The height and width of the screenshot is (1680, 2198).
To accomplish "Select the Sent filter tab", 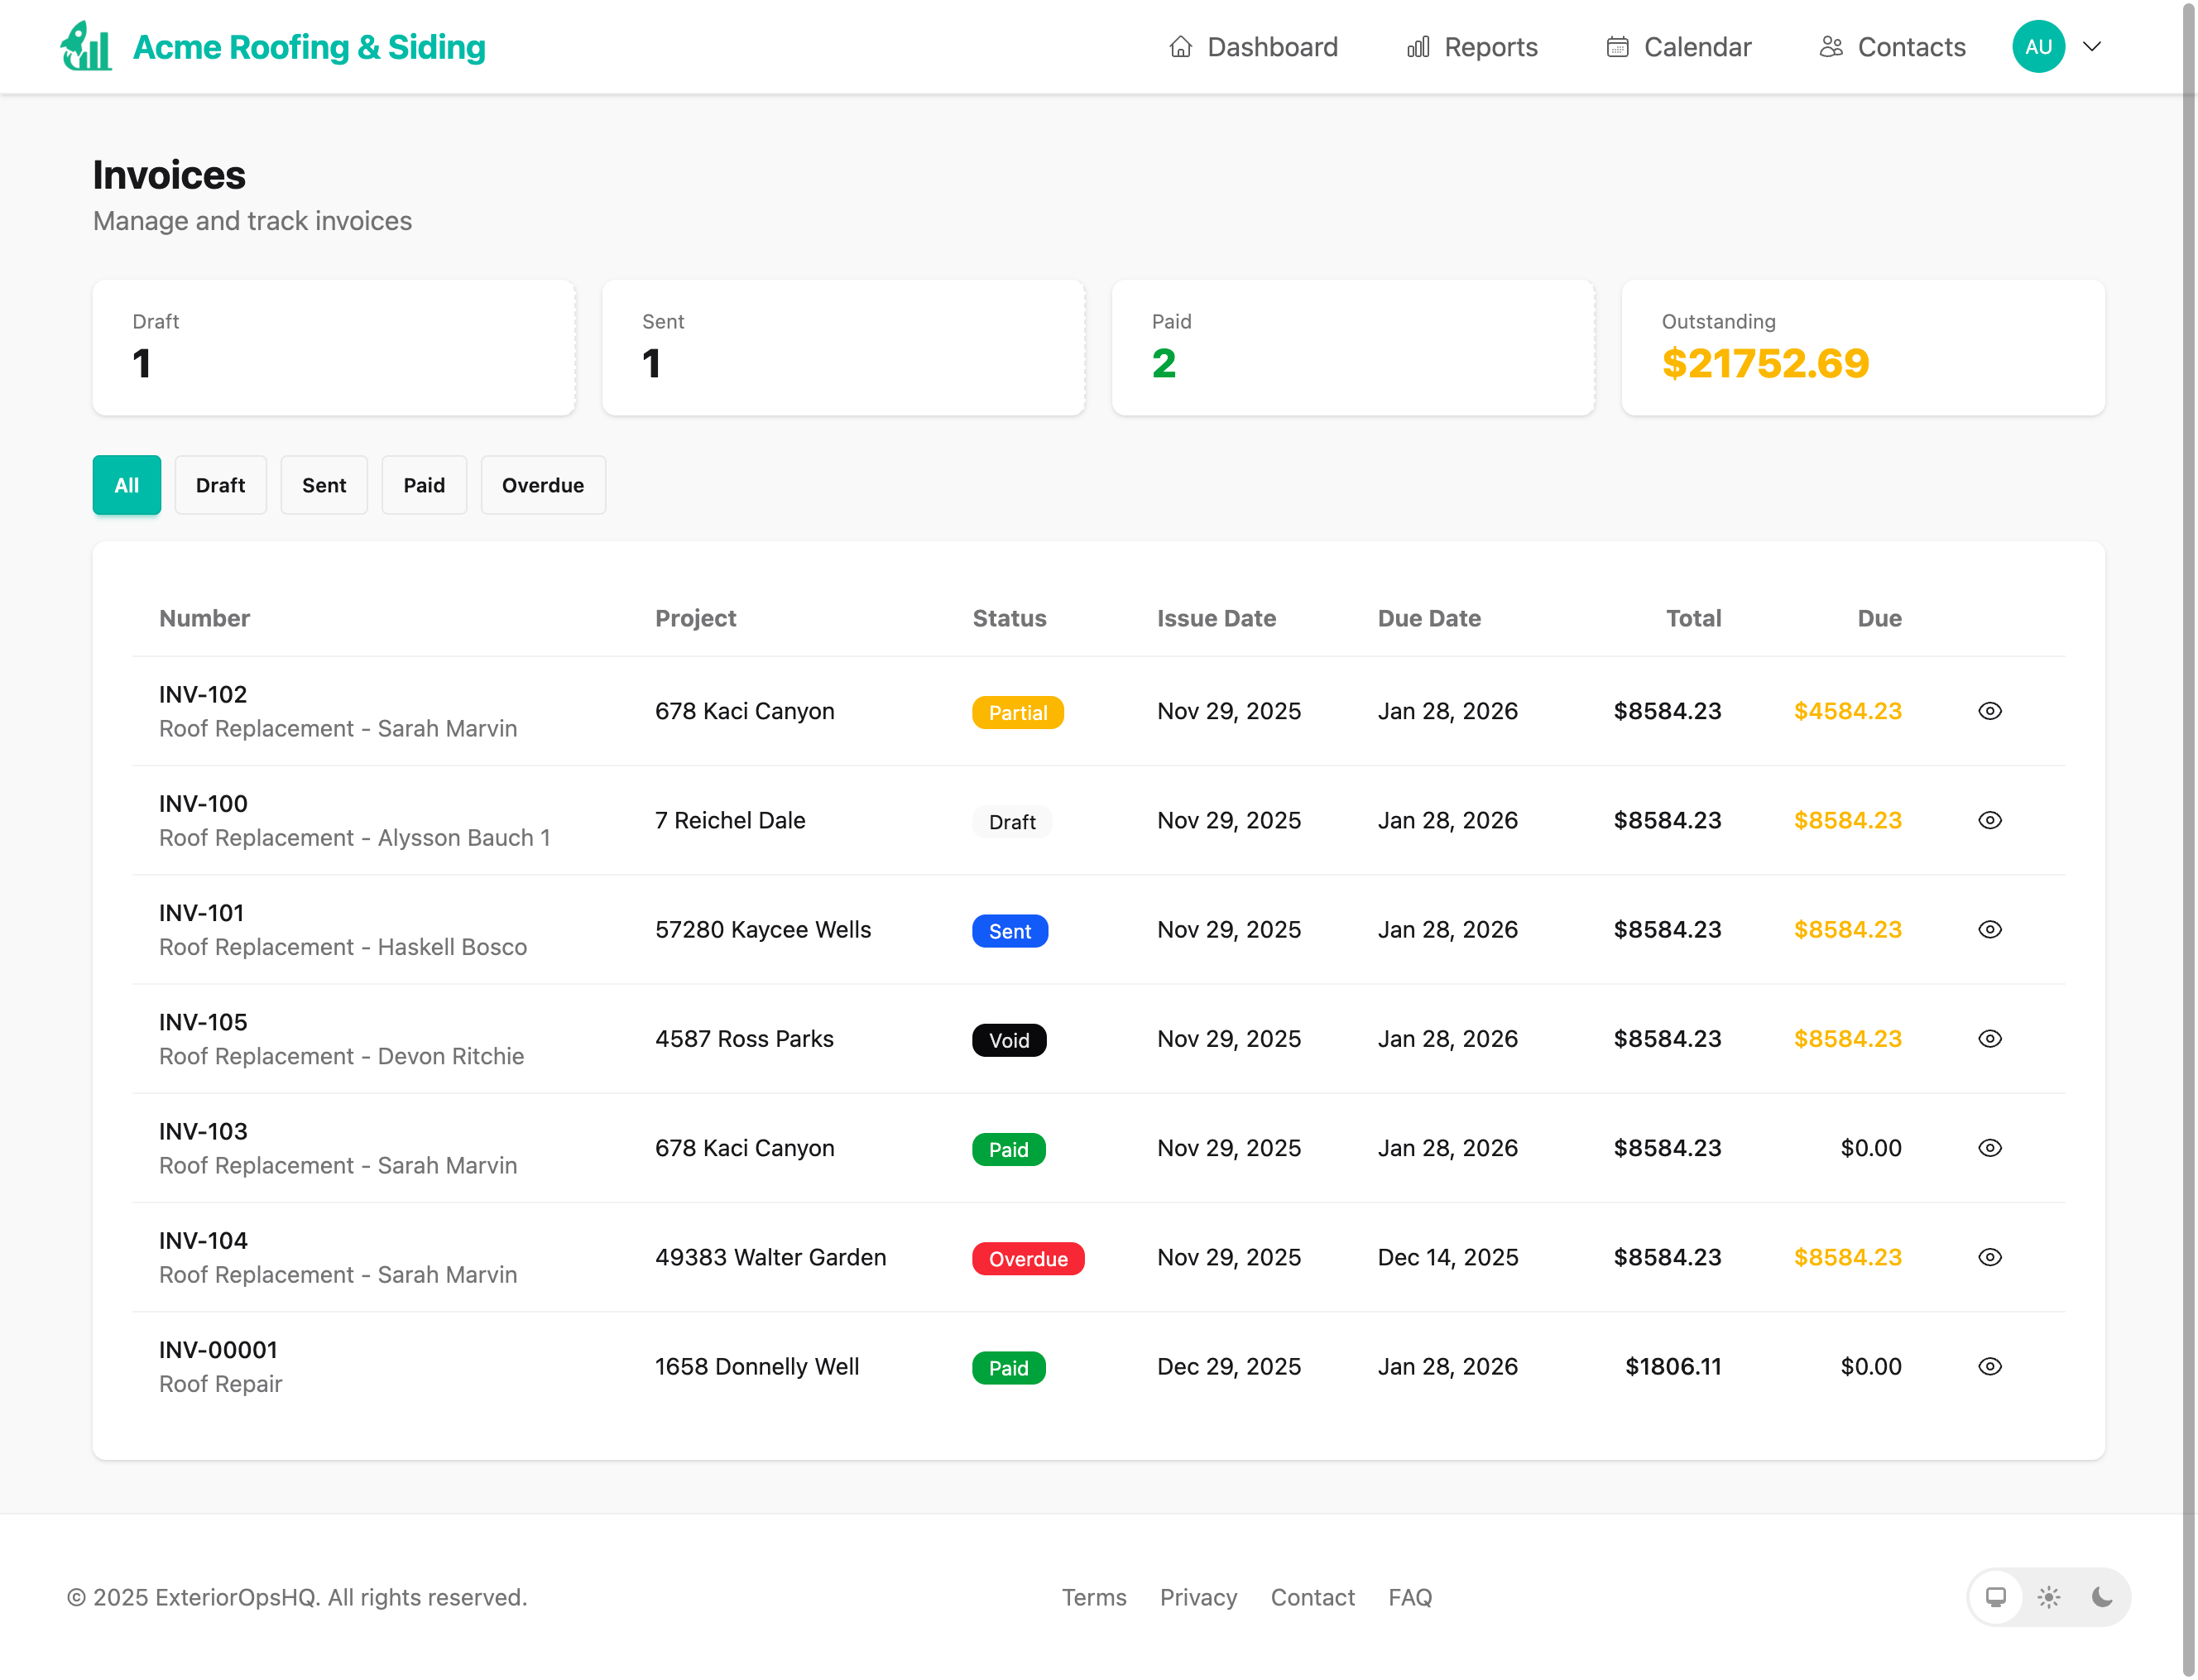I will pos(324,485).
